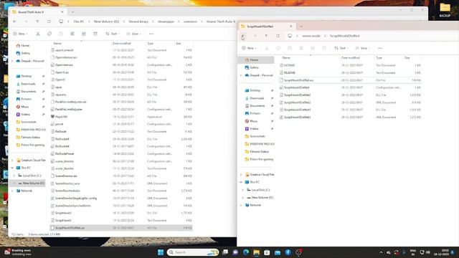The image size is (459, 258).
Task: Select ScriptHookVDotNet3 XML Document file
Action: coord(350,118)
